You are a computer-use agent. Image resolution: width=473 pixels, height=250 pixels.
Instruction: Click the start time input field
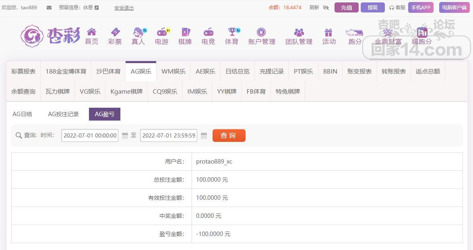[x=90, y=135]
